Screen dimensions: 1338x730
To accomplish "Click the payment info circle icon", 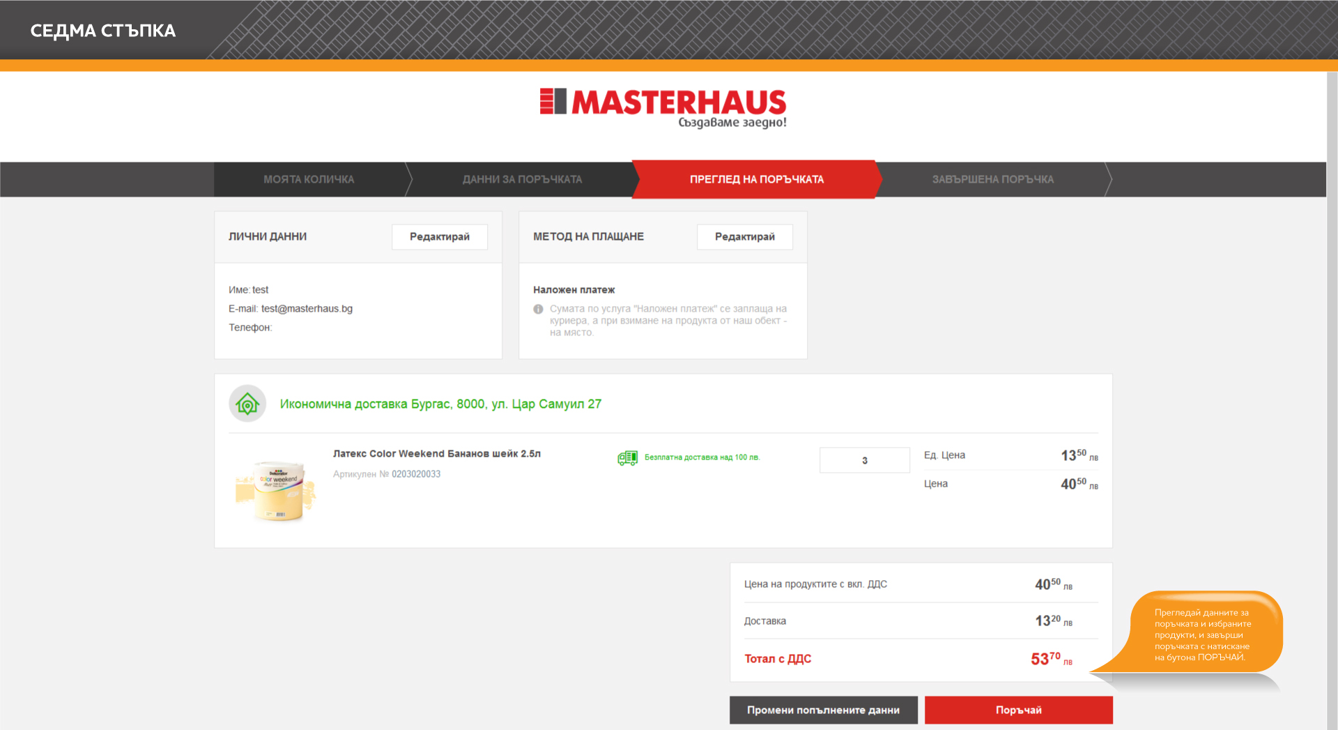I will point(538,310).
